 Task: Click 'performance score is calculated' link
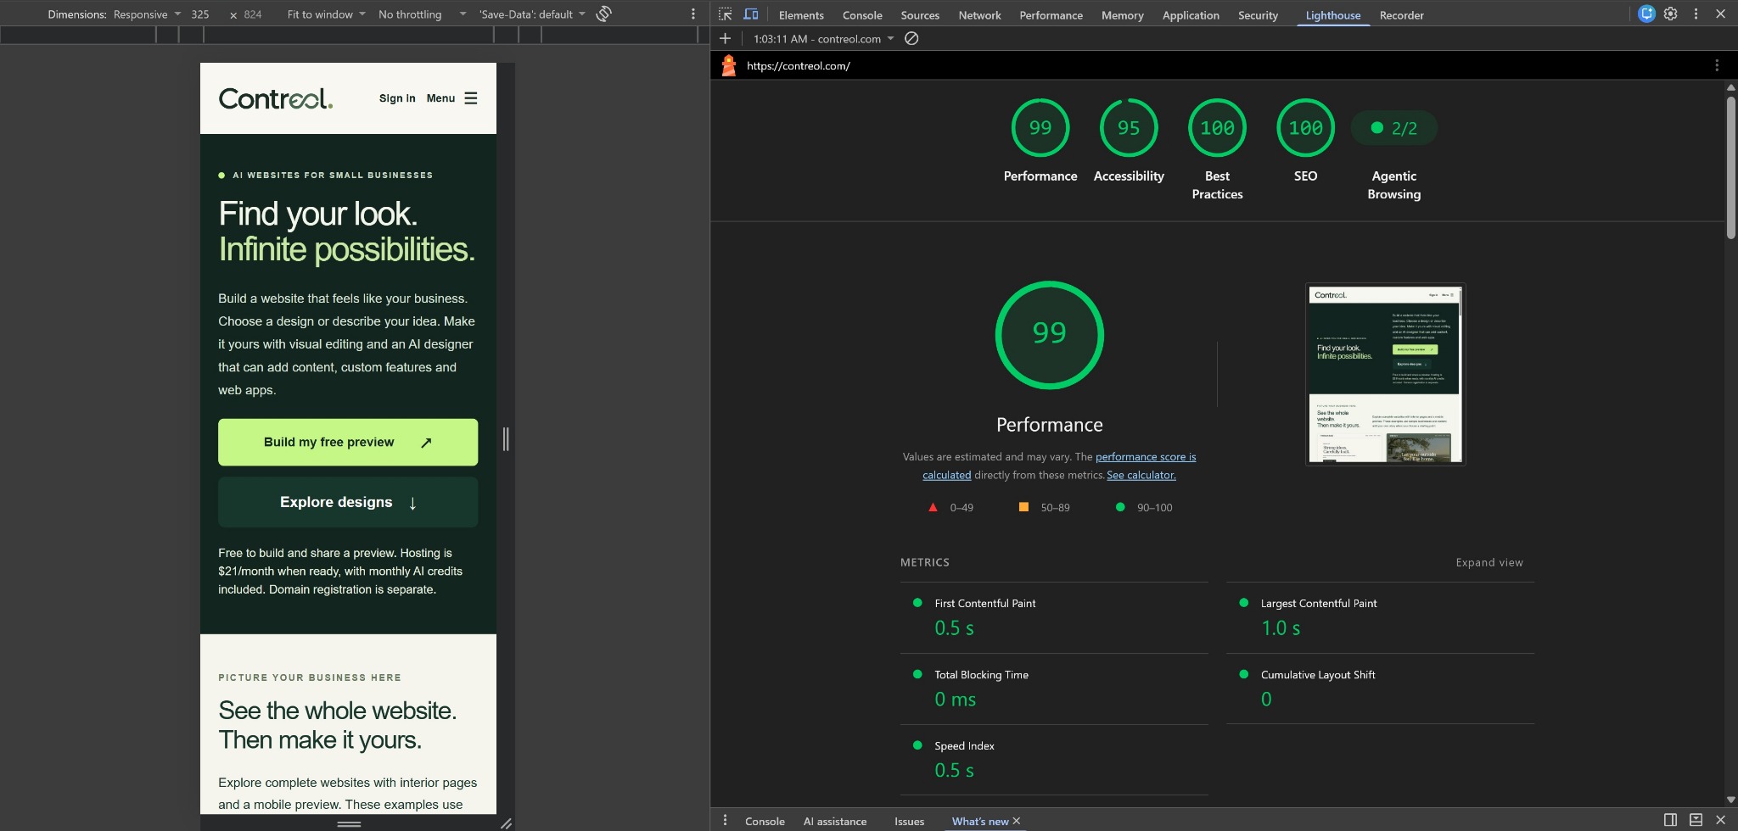pos(1145,457)
